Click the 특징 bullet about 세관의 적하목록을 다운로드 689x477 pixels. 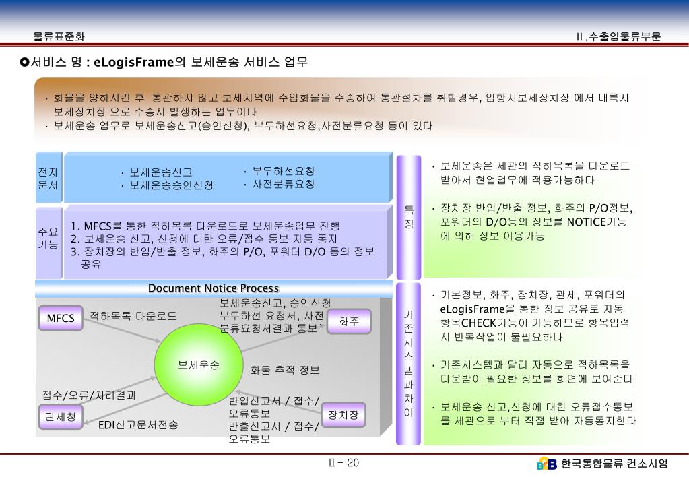[x=531, y=172]
